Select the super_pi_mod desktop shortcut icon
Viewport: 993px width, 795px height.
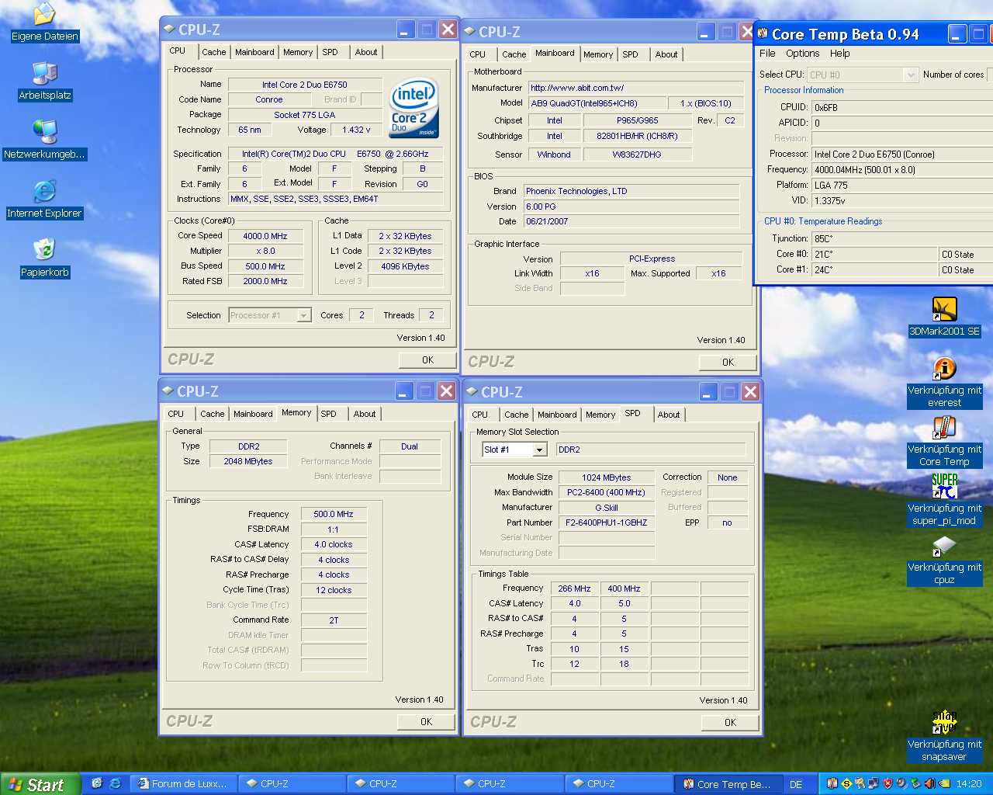944,487
